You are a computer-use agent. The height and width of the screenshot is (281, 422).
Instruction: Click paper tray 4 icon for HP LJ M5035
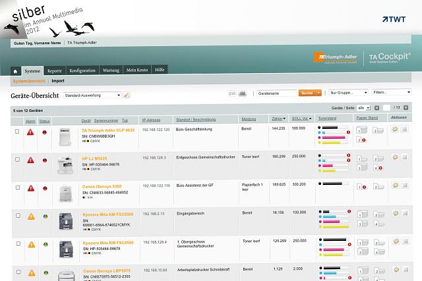378,168
